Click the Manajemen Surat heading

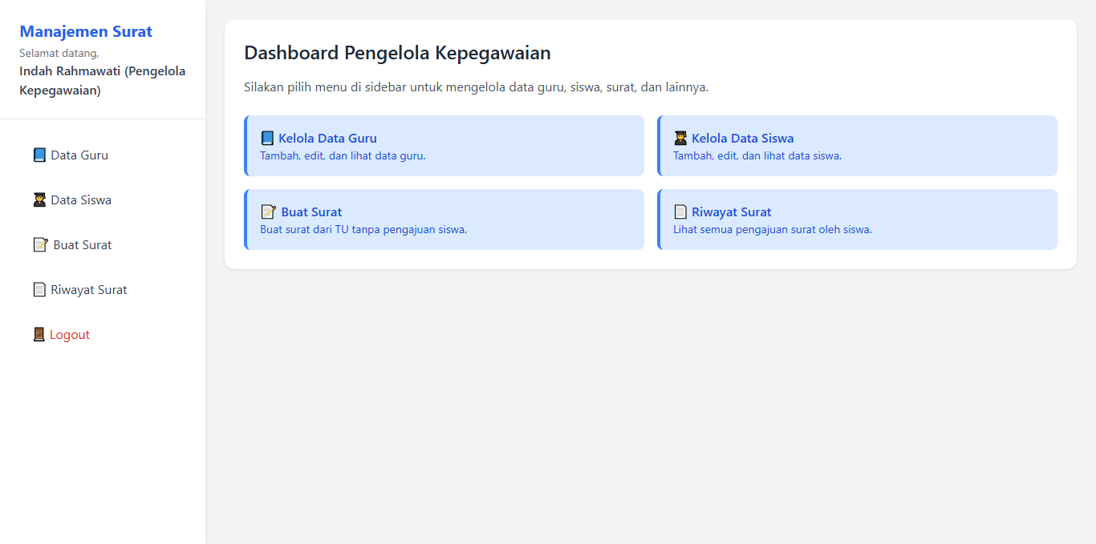pyautogui.click(x=86, y=31)
